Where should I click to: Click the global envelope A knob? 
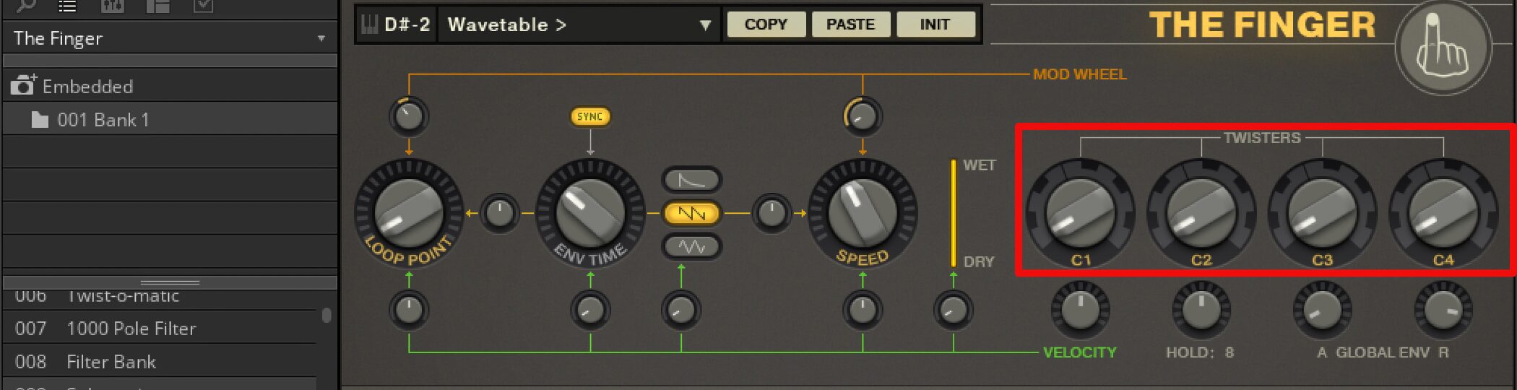(x=1323, y=310)
